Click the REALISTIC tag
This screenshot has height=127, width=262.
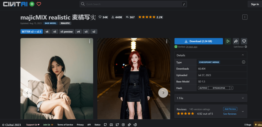65,23
